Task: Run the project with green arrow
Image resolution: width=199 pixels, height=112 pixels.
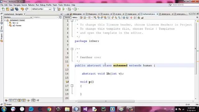Action: point(63,9)
